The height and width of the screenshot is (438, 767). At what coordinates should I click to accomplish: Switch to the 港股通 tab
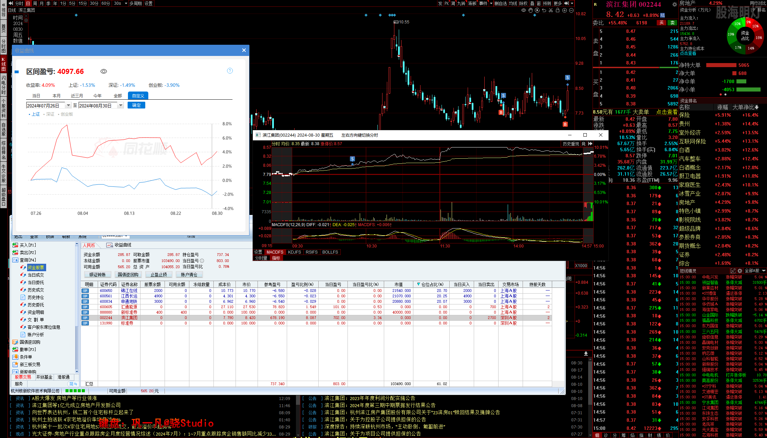(x=63, y=377)
